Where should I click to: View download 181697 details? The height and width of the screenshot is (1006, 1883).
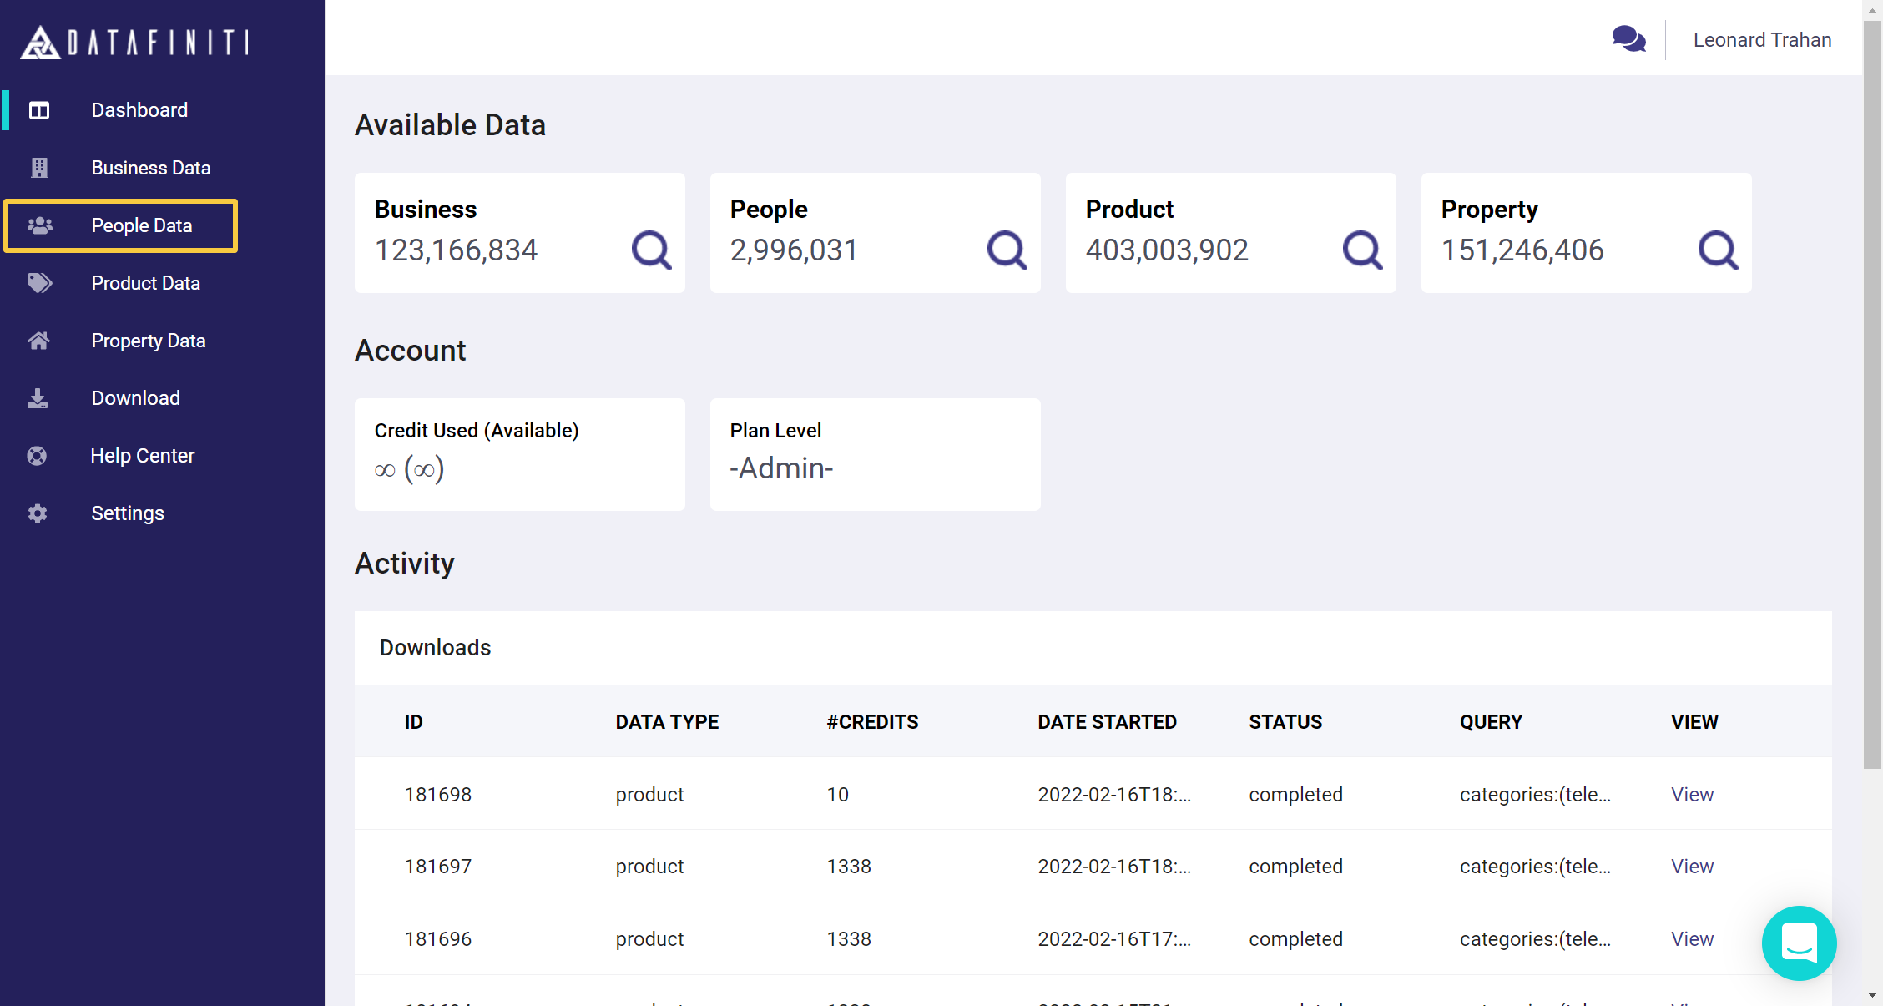(x=1692, y=867)
